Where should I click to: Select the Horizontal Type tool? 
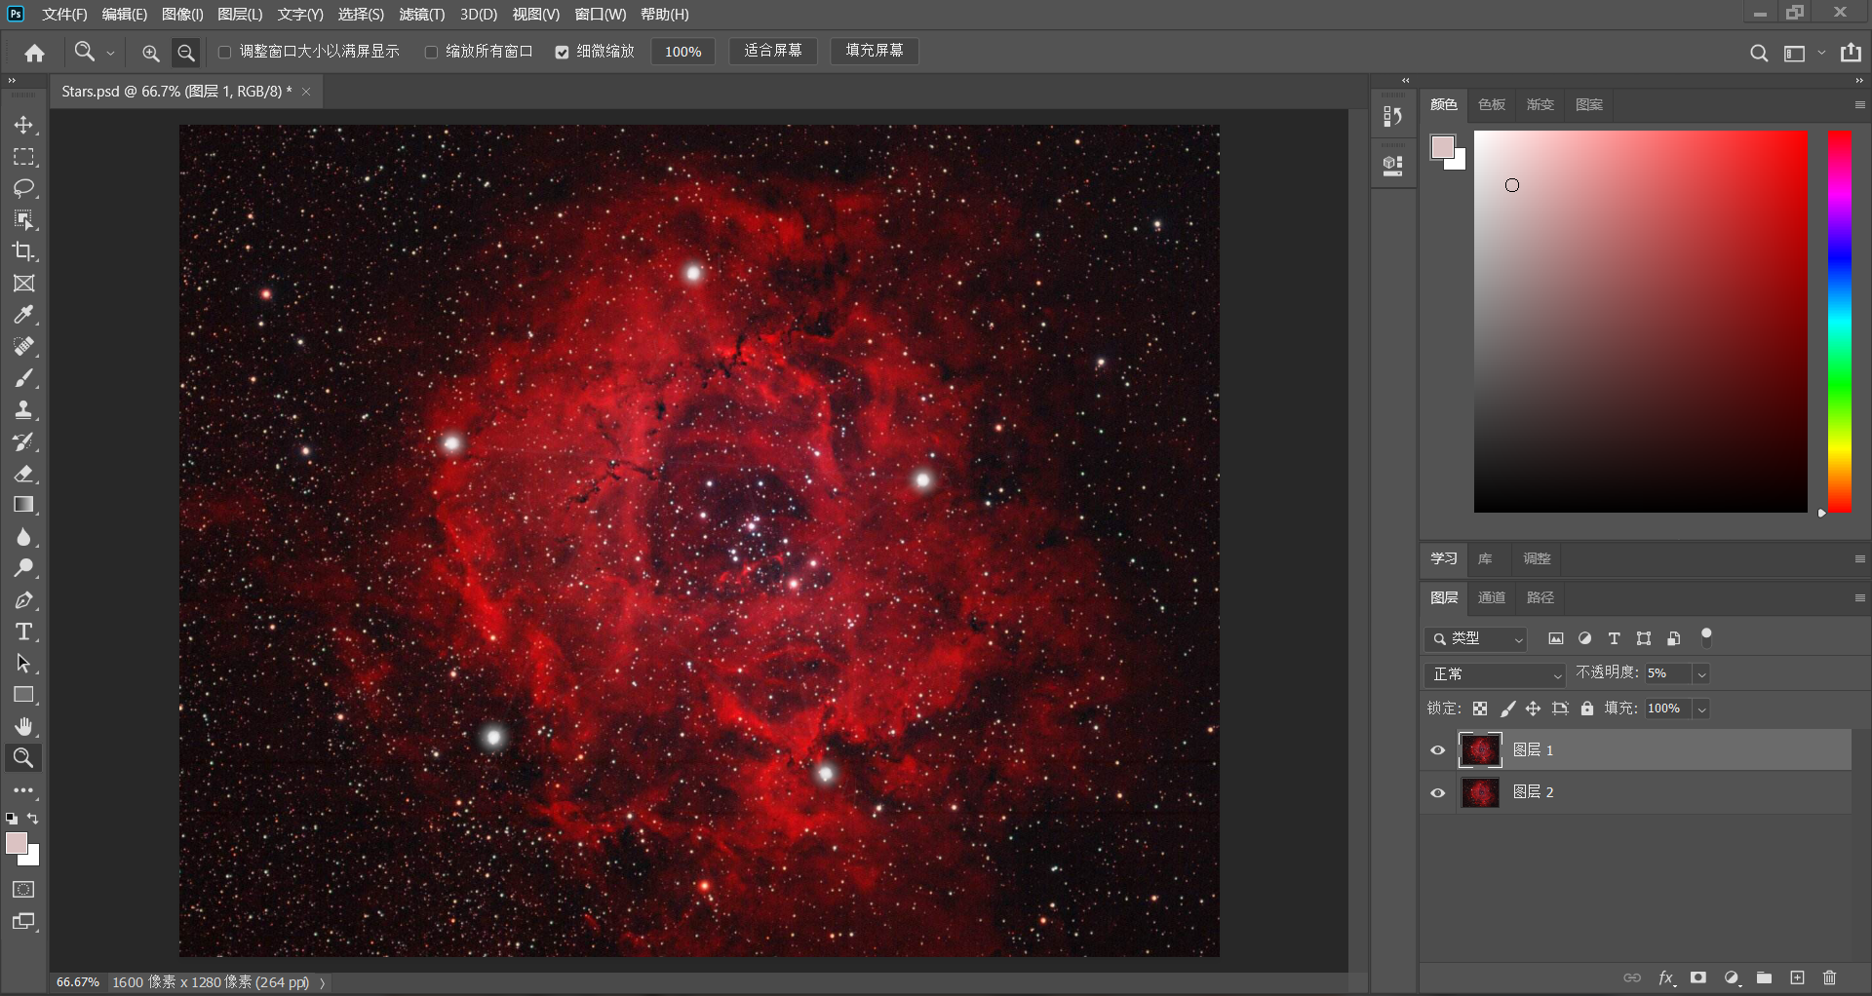23,632
